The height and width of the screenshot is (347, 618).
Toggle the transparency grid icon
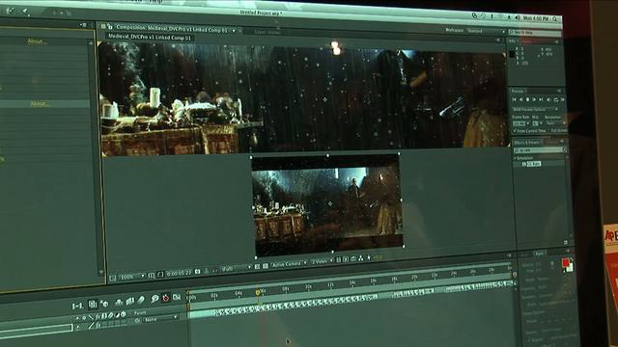[265, 266]
